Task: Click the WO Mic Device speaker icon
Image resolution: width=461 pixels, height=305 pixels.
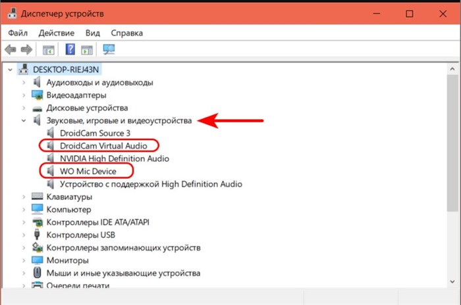Action: point(51,171)
